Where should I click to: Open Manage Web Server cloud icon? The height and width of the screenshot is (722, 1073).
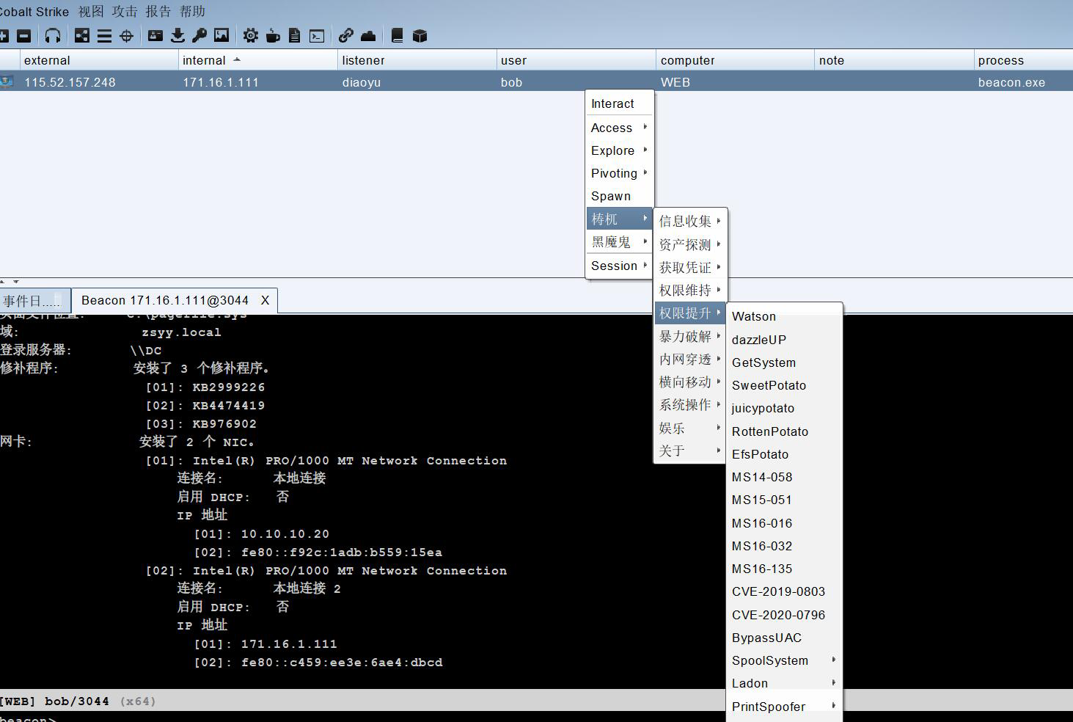coord(368,35)
